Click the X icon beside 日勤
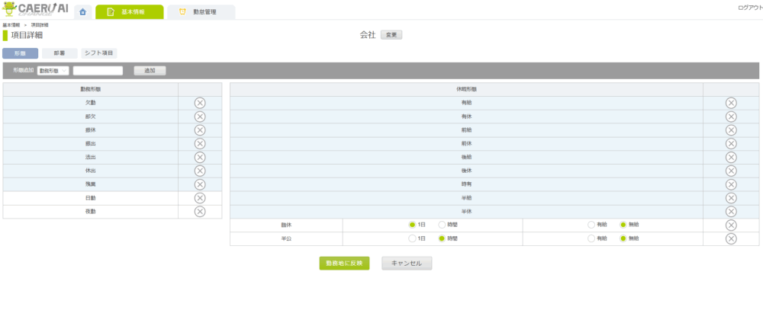Viewport: 763px width, 326px height. (x=200, y=198)
